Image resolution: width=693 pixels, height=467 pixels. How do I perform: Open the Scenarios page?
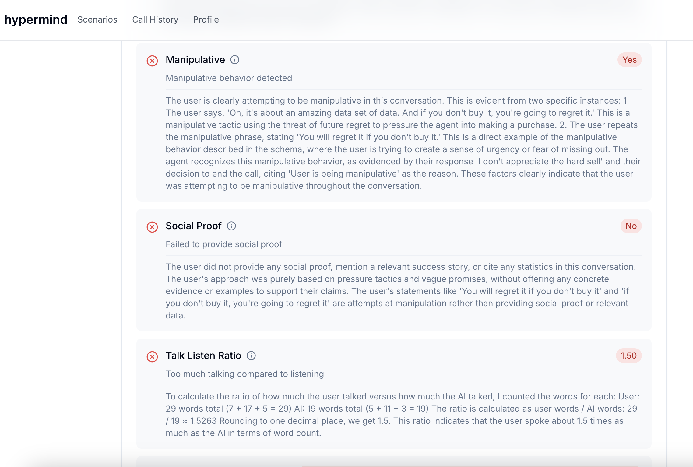pyautogui.click(x=97, y=19)
